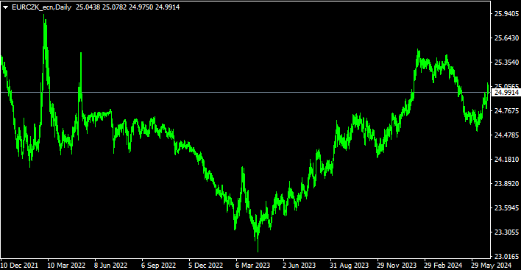Click the 24.4785 price scale label

506,135
